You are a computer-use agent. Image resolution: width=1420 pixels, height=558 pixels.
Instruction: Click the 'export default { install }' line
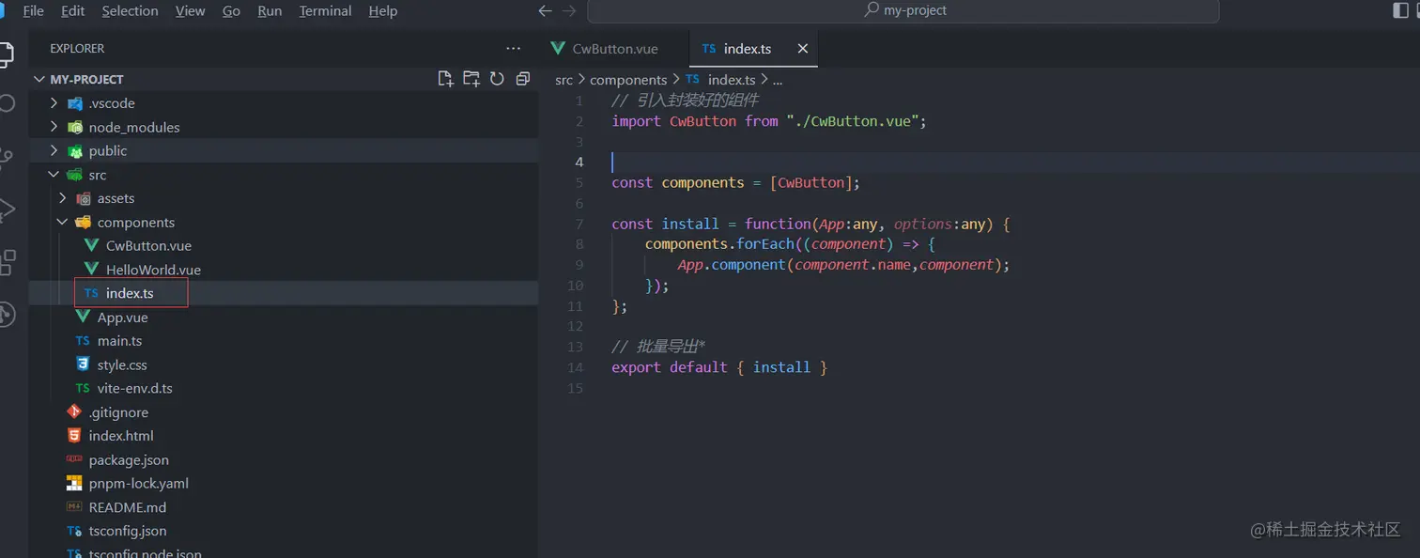click(719, 367)
